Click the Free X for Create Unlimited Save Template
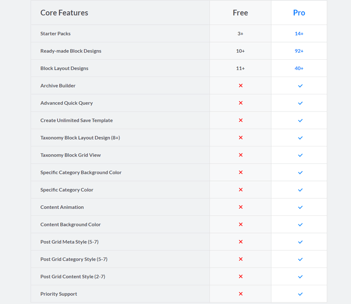This screenshot has height=304, width=351. click(241, 120)
